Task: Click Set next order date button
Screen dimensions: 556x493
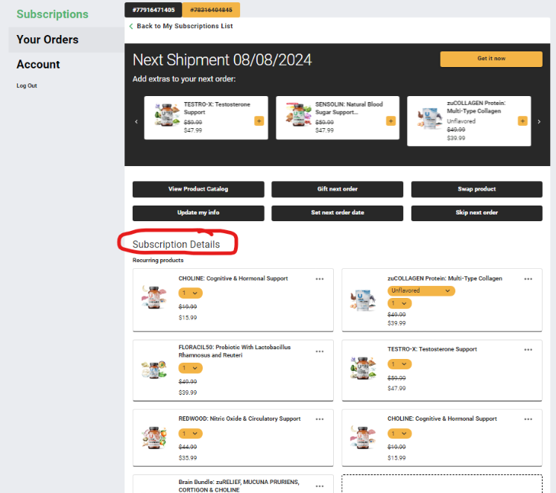Action: pos(337,213)
